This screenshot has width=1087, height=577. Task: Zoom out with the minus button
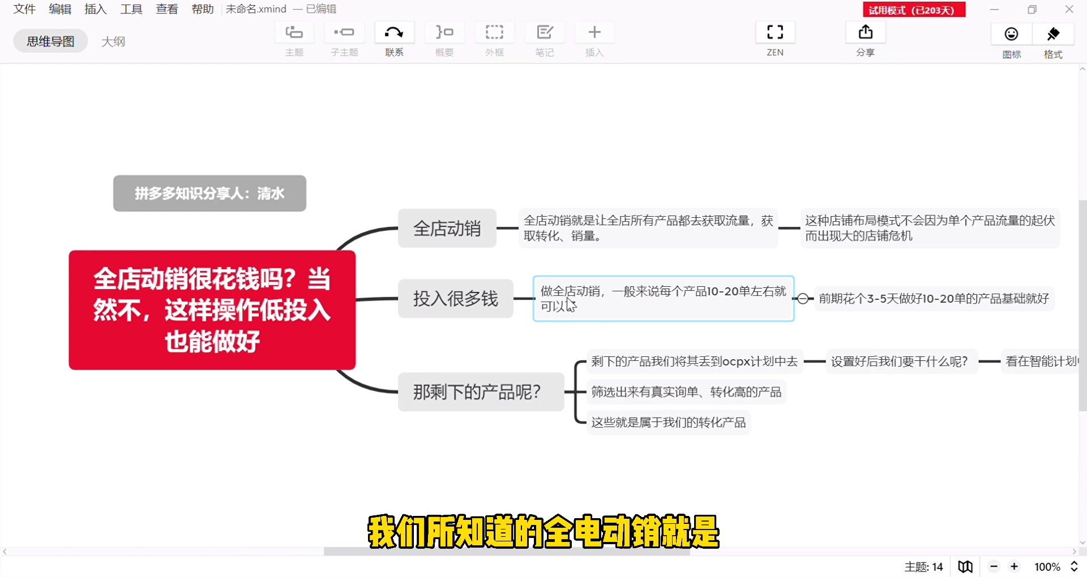[x=994, y=566]
